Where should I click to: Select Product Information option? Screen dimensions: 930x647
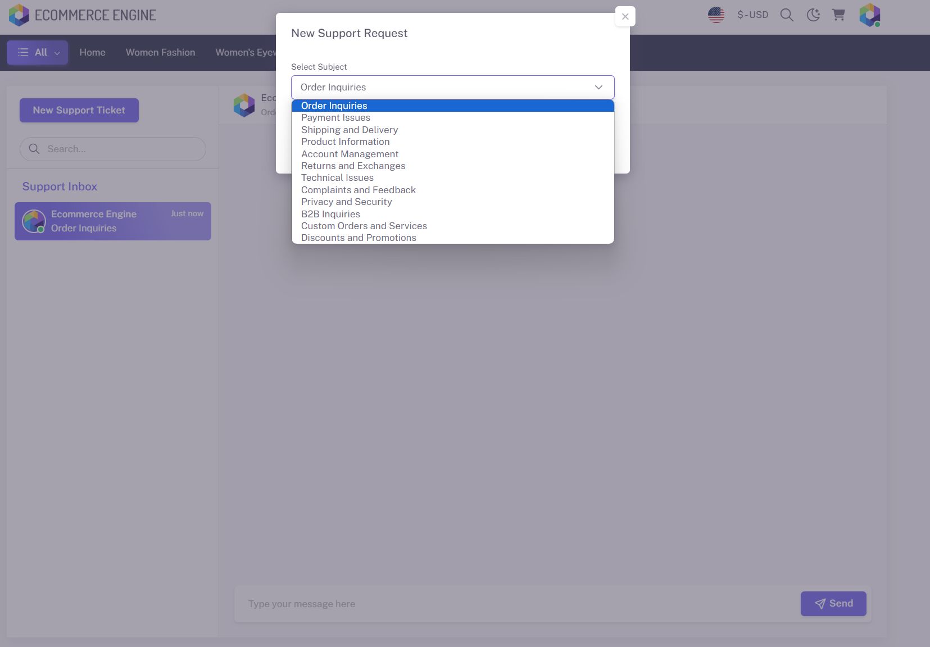(x=453, y=142)
